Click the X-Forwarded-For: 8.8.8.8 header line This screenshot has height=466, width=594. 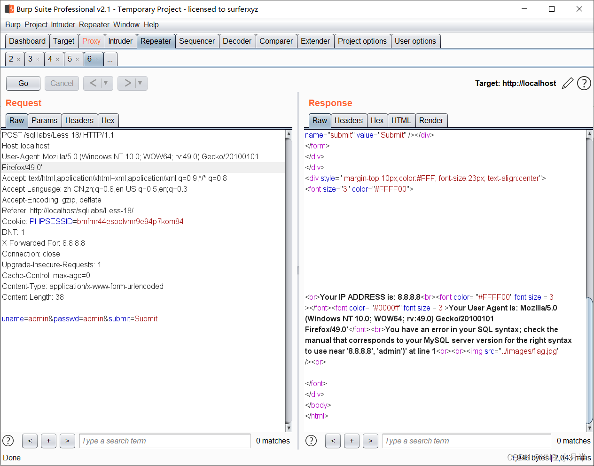point(44,243)
